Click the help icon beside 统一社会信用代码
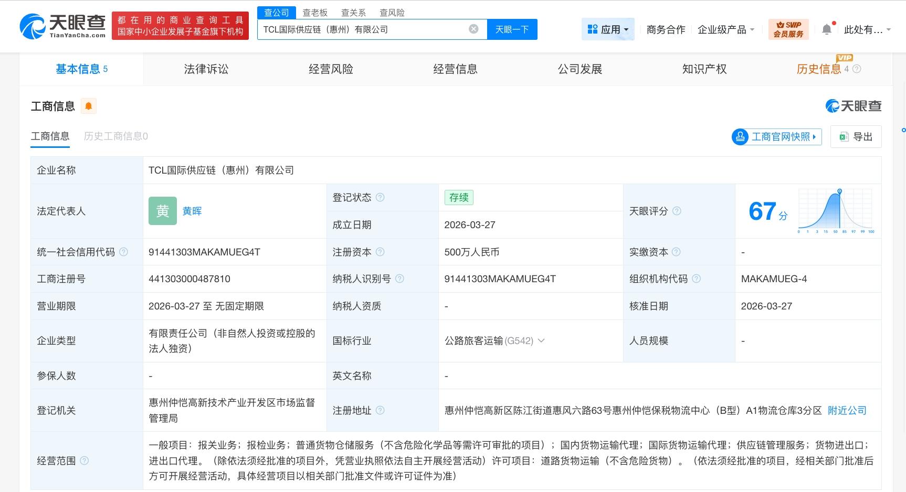The image size is (906, 492). (x=123, y=252)
